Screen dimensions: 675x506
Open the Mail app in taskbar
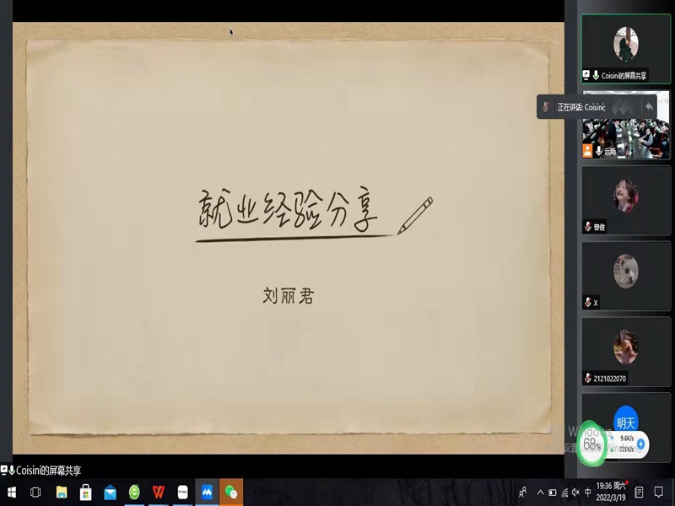[110, 493]
